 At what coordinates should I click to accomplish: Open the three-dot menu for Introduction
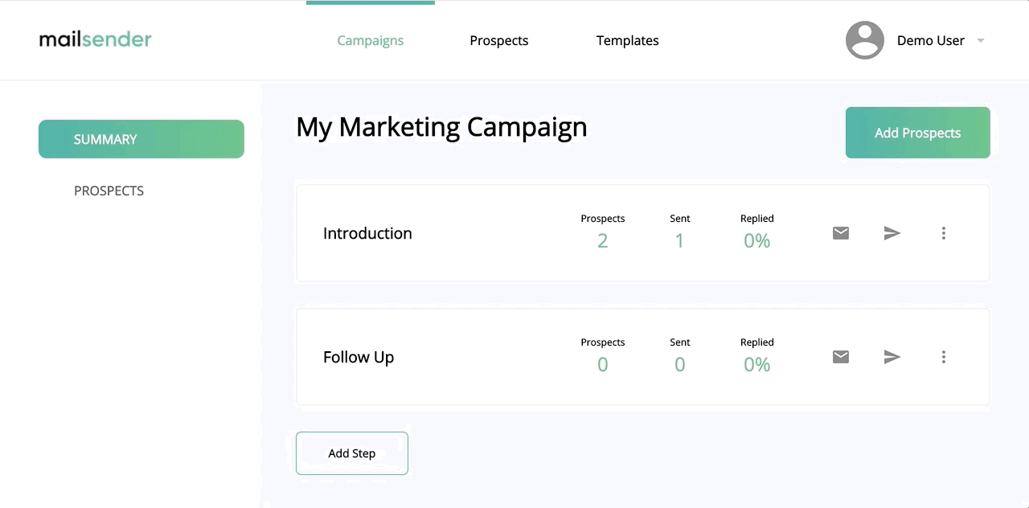click(x=944, y=233)
